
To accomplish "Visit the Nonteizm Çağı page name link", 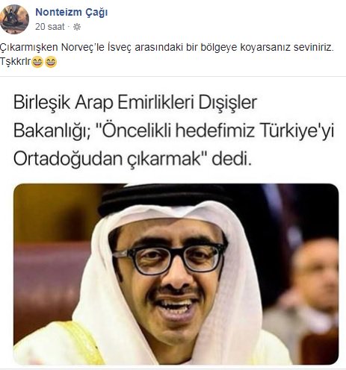I will point(72,12).
